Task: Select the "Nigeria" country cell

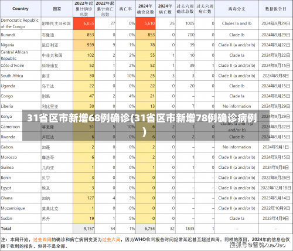Action: pos(21,45)
